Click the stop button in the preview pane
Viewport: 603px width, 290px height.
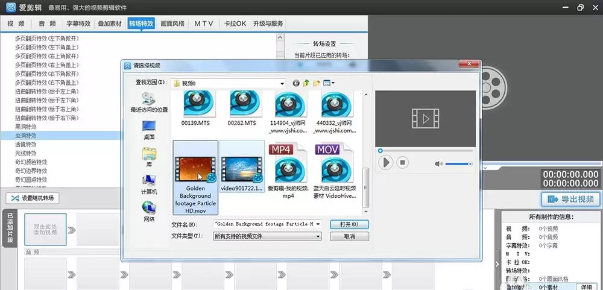tap(402, 163)
